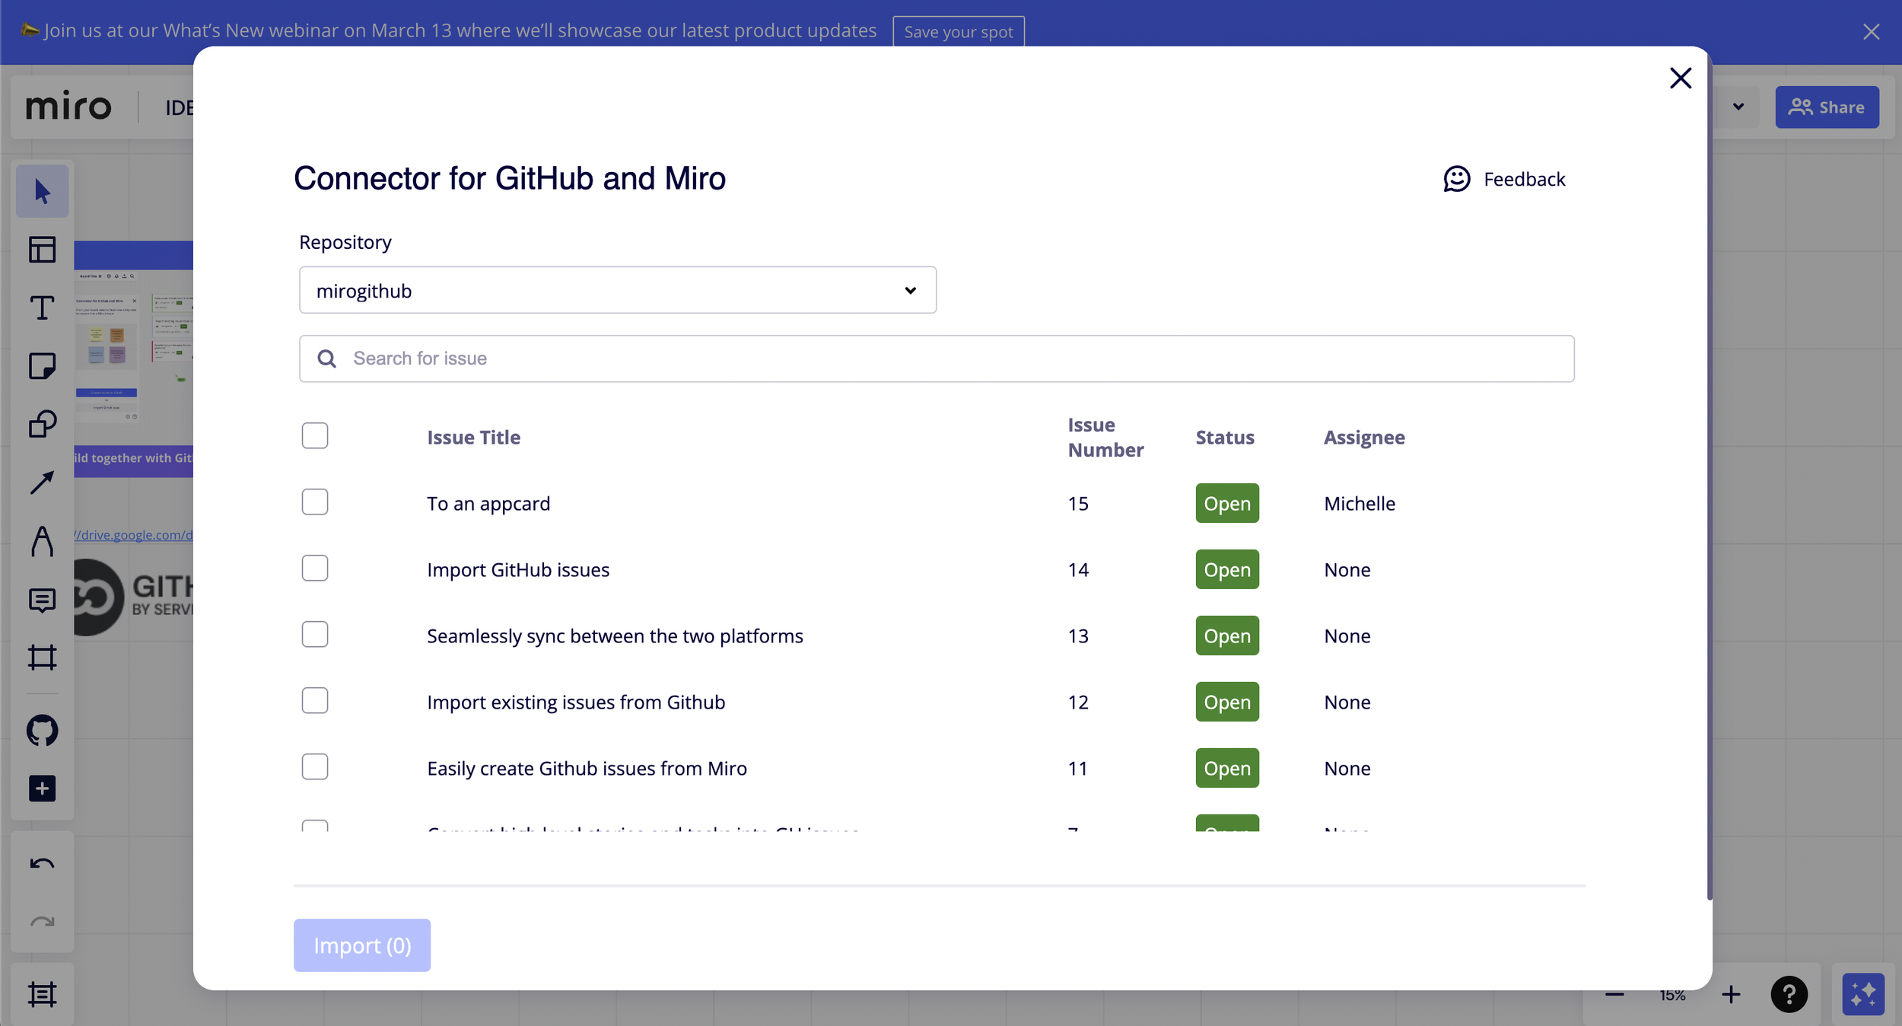The width and height of the screenshot is (1902, 1026).
Task: Click assignee Michelle
Action: (x=1360, y=504)
